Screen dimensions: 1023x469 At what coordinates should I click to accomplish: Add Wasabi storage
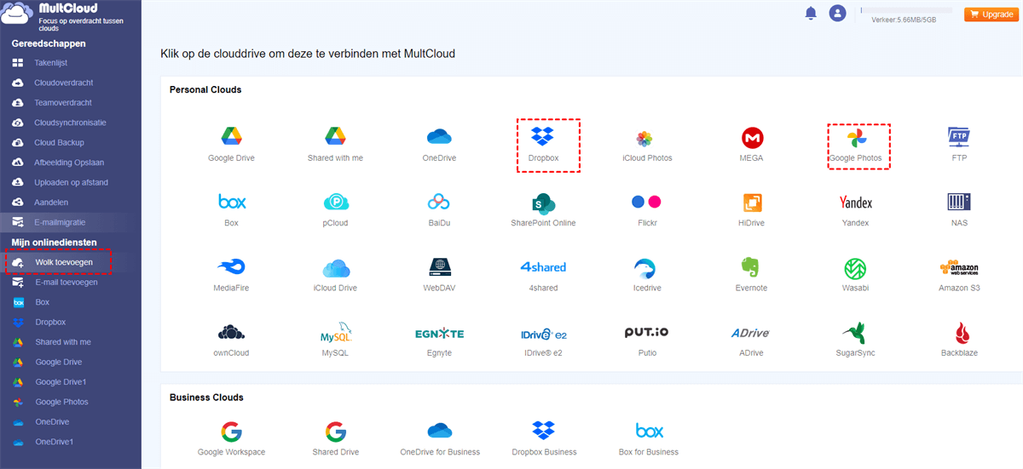pos(855,268)
